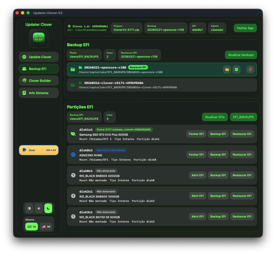Click the question mark icon on disk2s1
The height and width of the screenshot is (255, 276).
(73, 196)
